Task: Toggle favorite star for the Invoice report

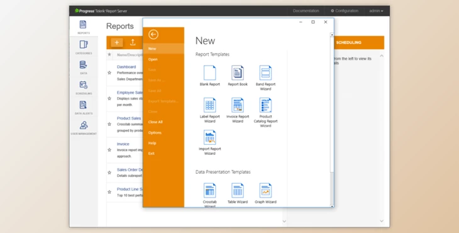Action: [109, 150]
